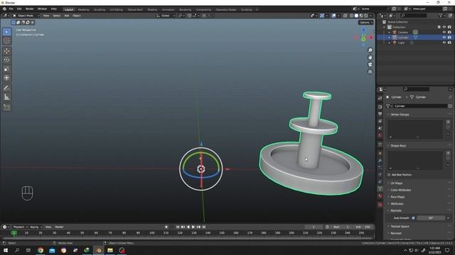This screenshot has width=455, height=255.
Task: Select the Rotate tool
Action: [x=6, y=59]
